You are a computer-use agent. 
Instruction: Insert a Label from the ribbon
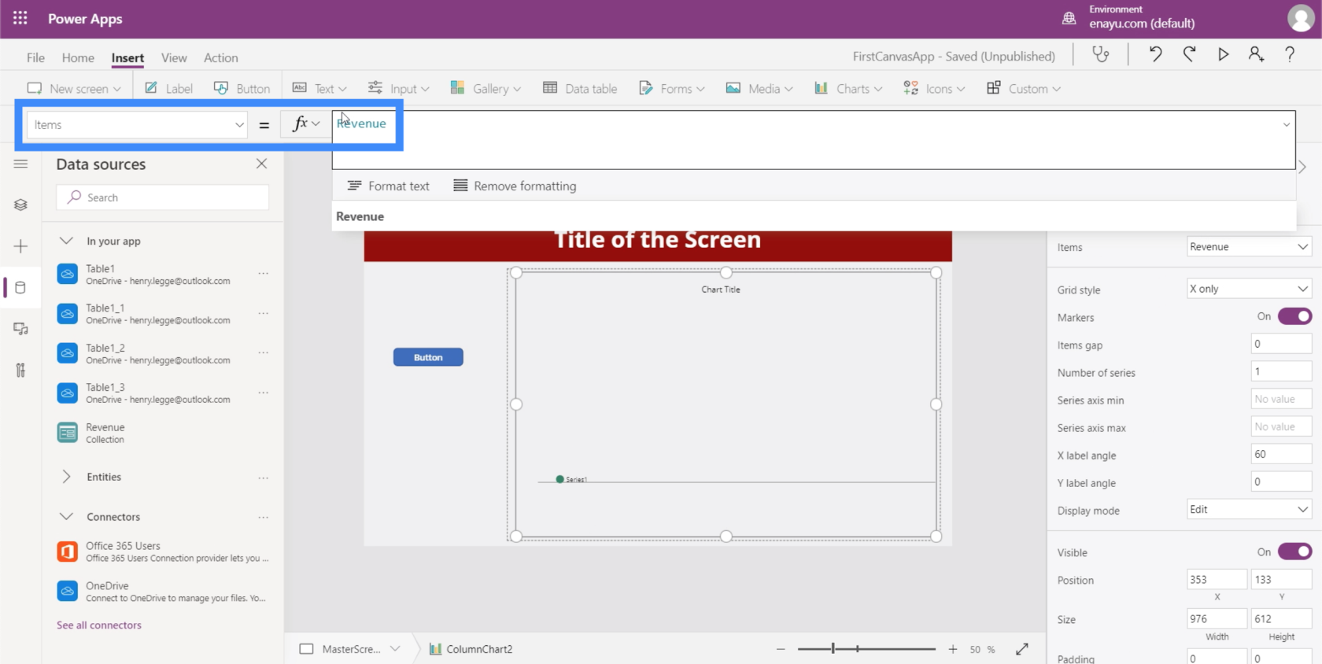click(168, 88)
